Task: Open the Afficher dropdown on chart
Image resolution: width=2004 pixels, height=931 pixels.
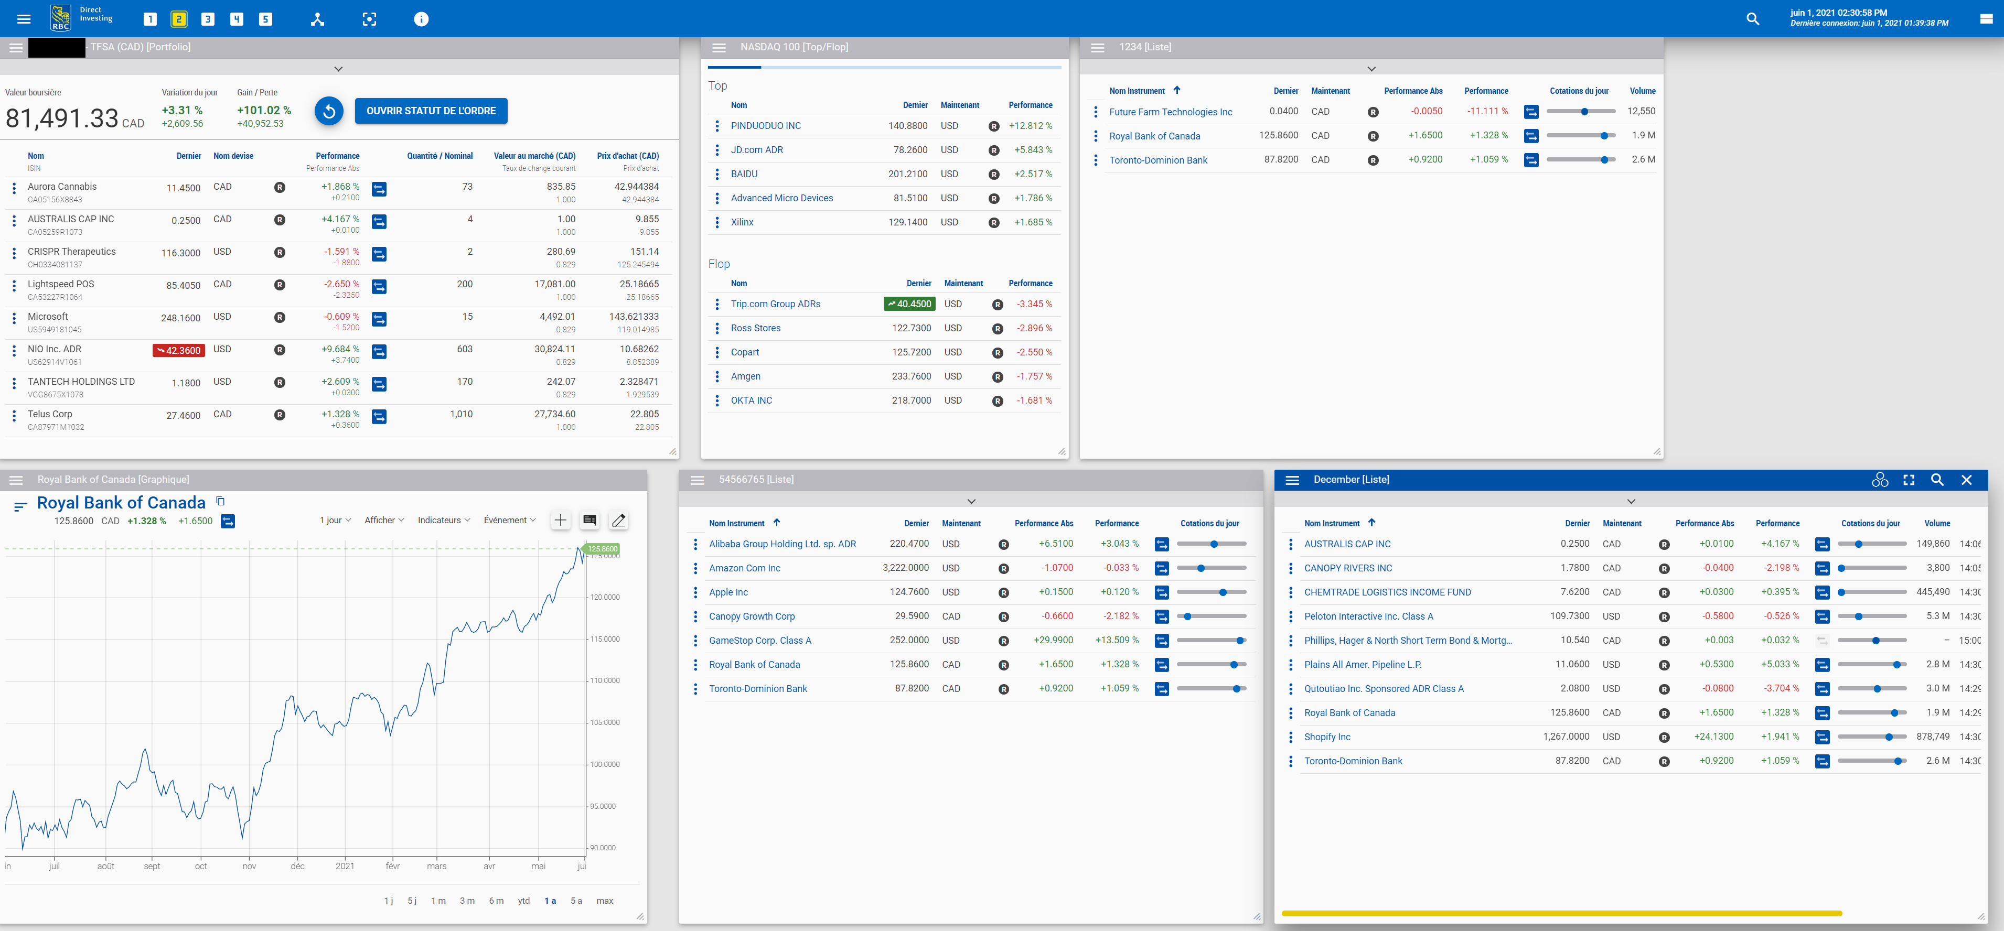Action: [384, 521]
